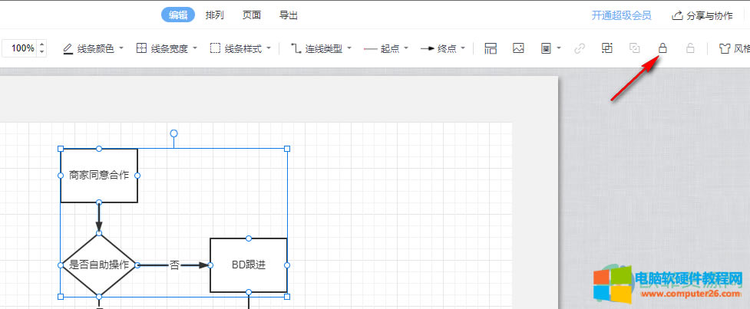Open the 导出 tab
The width and height of the screenshot is (750, 309).
click(x=289, y=15)
